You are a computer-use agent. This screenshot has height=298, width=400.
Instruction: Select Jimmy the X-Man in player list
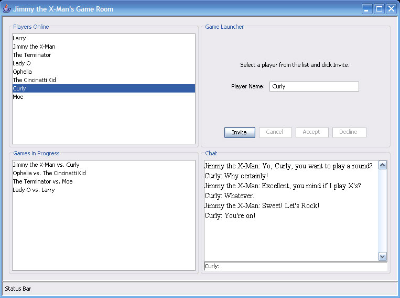(34, 47)
